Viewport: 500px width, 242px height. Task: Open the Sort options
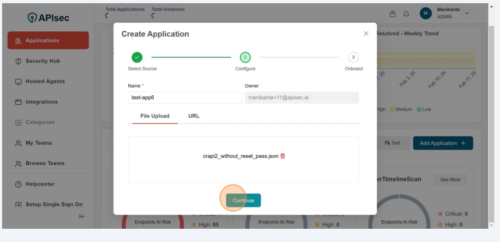pos(392,143)
